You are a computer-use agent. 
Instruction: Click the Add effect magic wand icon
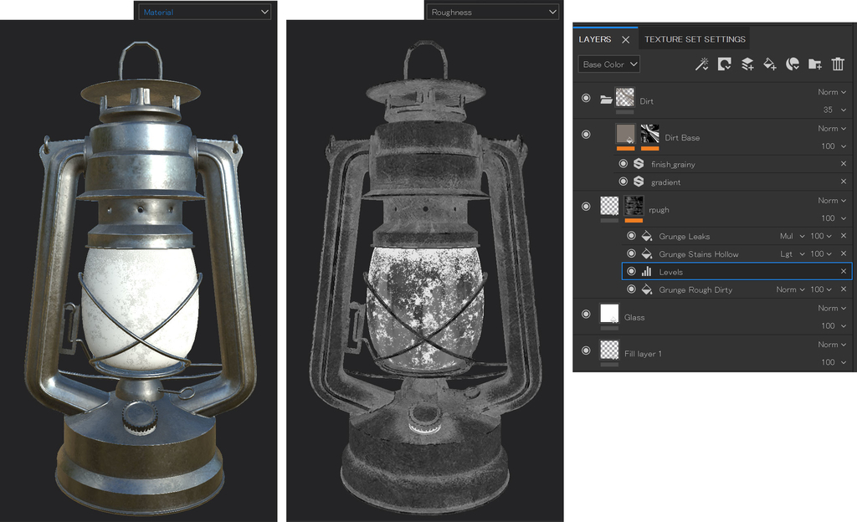(702, 64)
